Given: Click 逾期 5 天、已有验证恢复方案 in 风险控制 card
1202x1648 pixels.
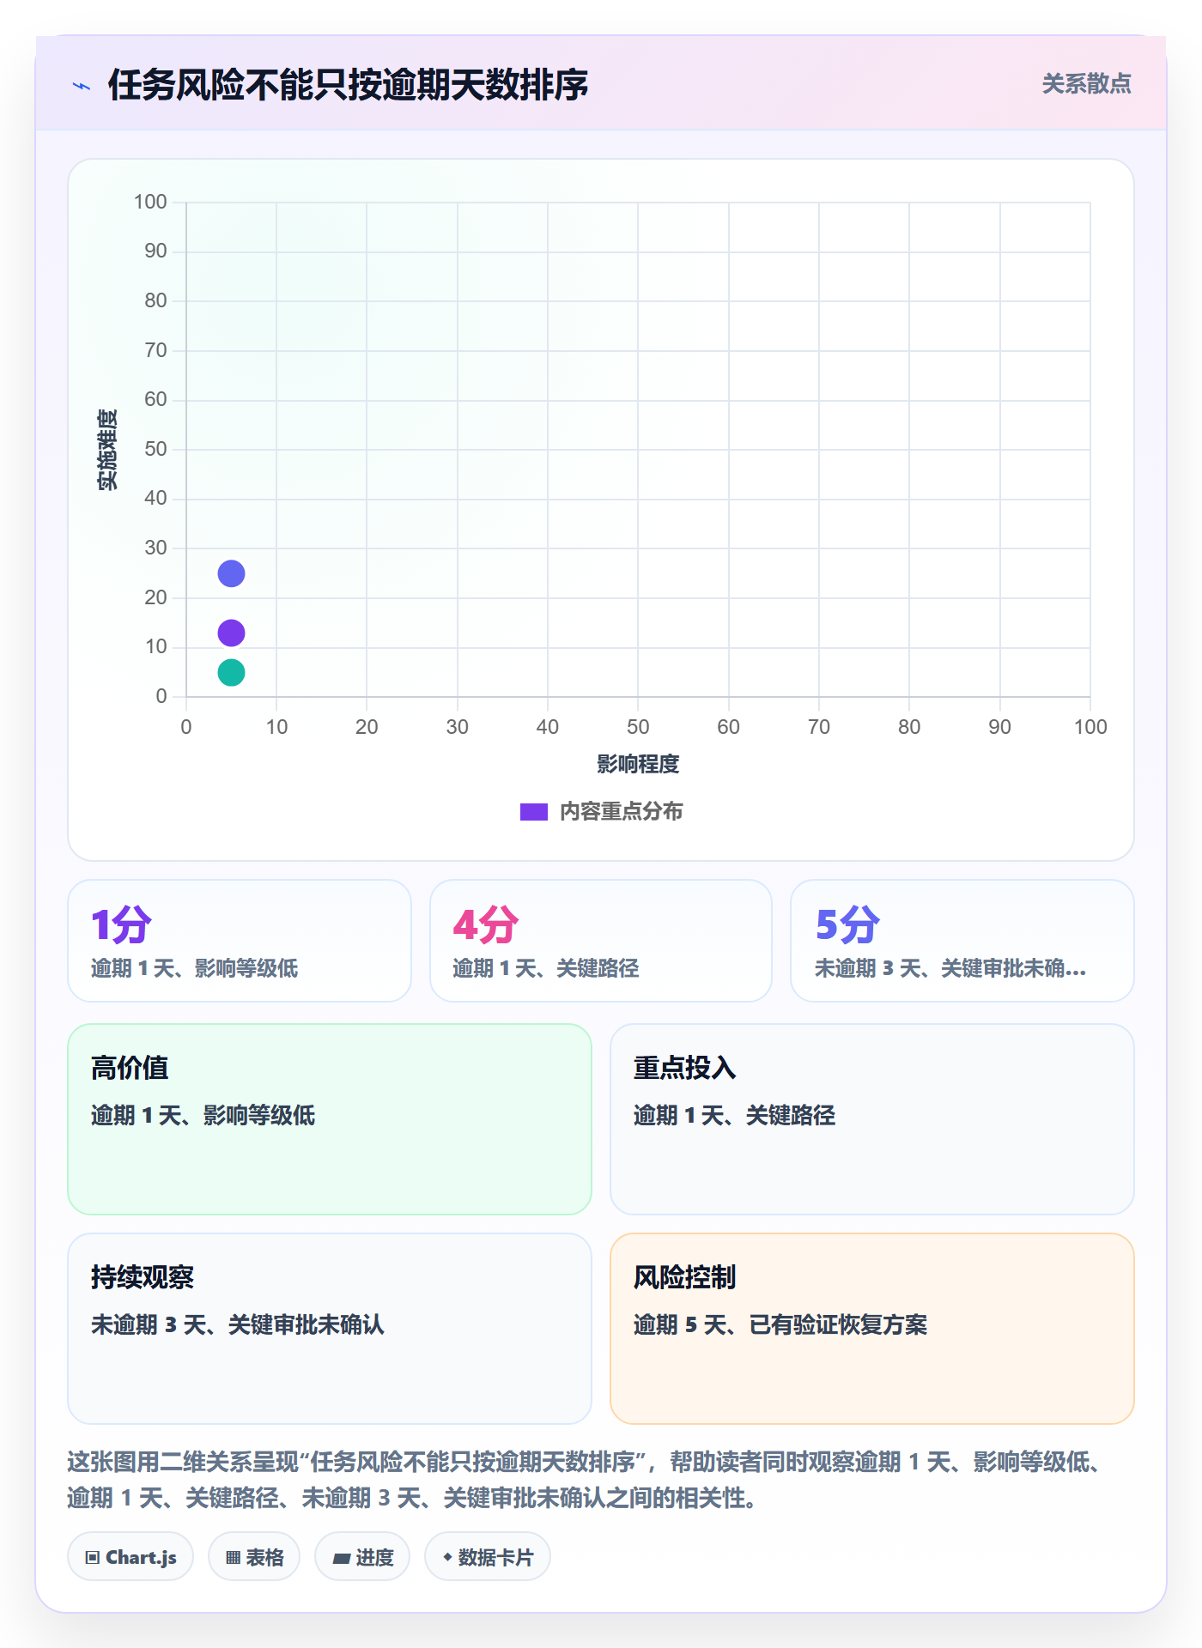Looking at the screenshot, I should pyautogui.click(x=780, y=1324).
